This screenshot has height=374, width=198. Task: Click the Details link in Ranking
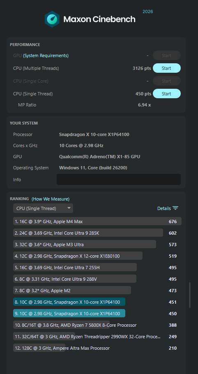(164, 208)
